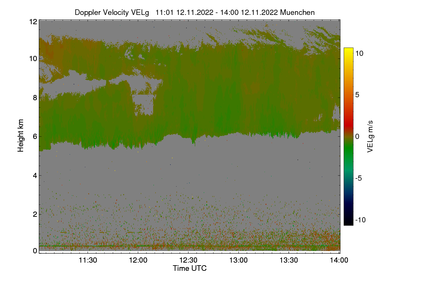The image size is (447, 298).
Task: Click height tick label '8'
Action: (35, 98)
